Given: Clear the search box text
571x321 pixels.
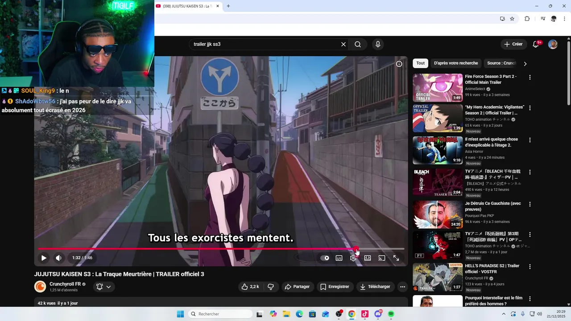Looking at the screenshot, I should coord(343,44).
